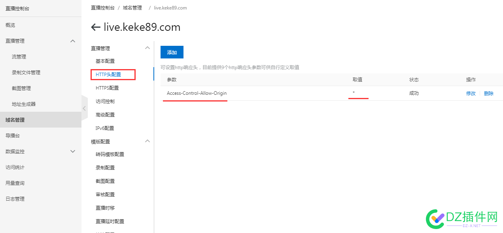Collapse the left sidebar with the handle arrow
The width and height of the screenshot is (503, 233).
[84, 108]
